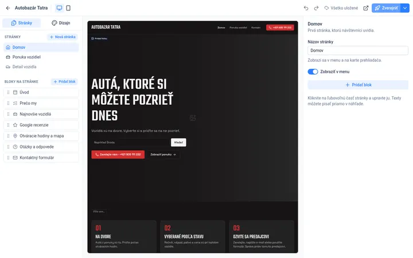Undo the last change
The image size is (413, 258).
click(306, 8)
